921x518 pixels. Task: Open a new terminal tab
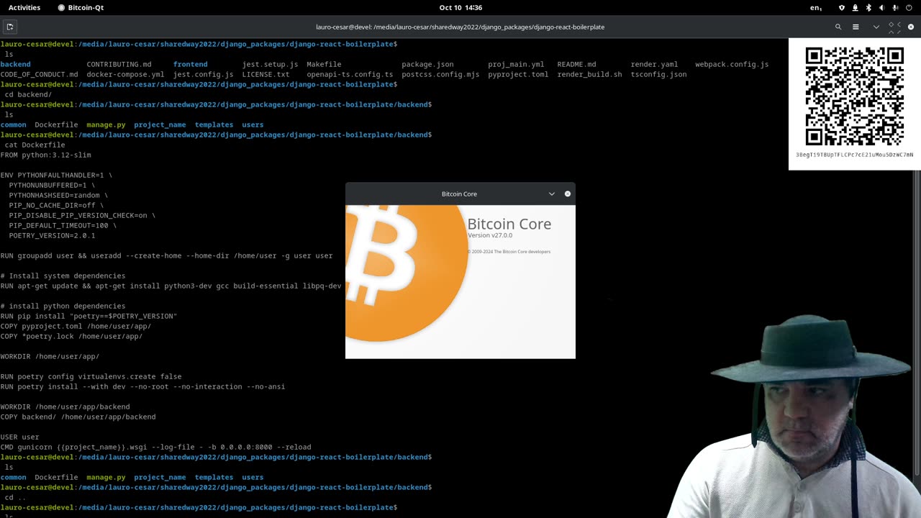point(9,27)
